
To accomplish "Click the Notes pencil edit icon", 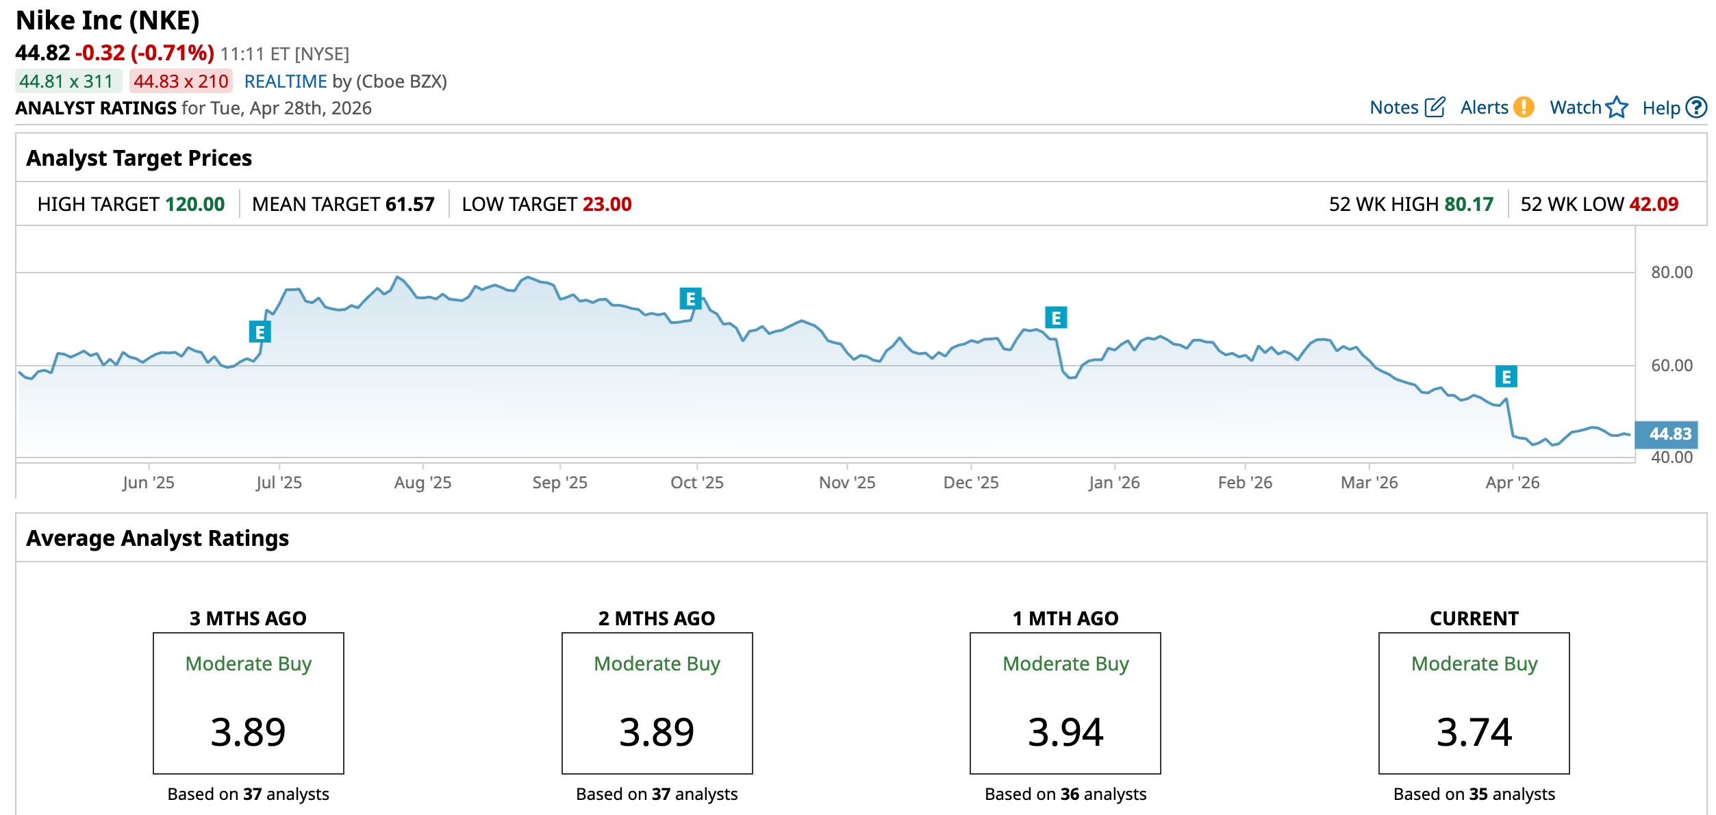I will click(x=1435, y=108).
